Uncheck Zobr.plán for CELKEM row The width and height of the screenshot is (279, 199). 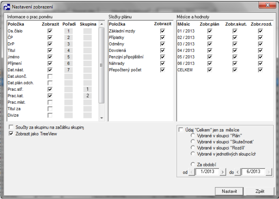tap(210, 70)
